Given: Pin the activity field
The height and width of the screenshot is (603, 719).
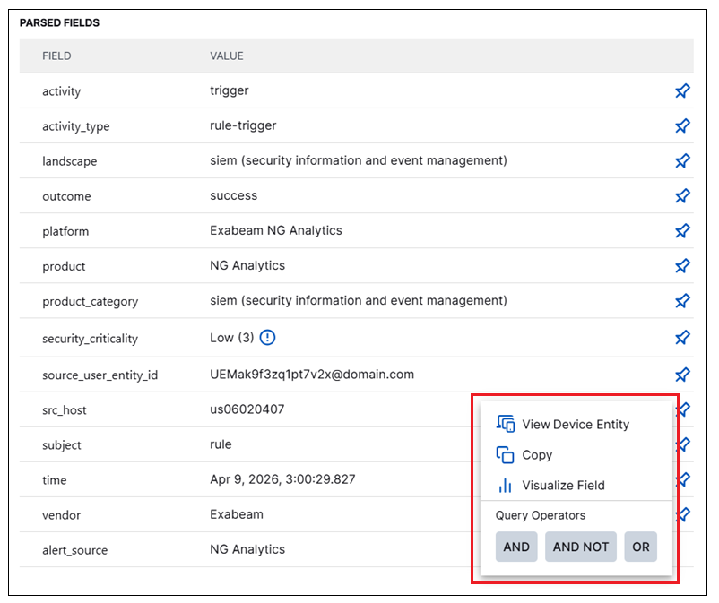Looking at the screenshot, I should pyautogui.click(x=682, y=90).
